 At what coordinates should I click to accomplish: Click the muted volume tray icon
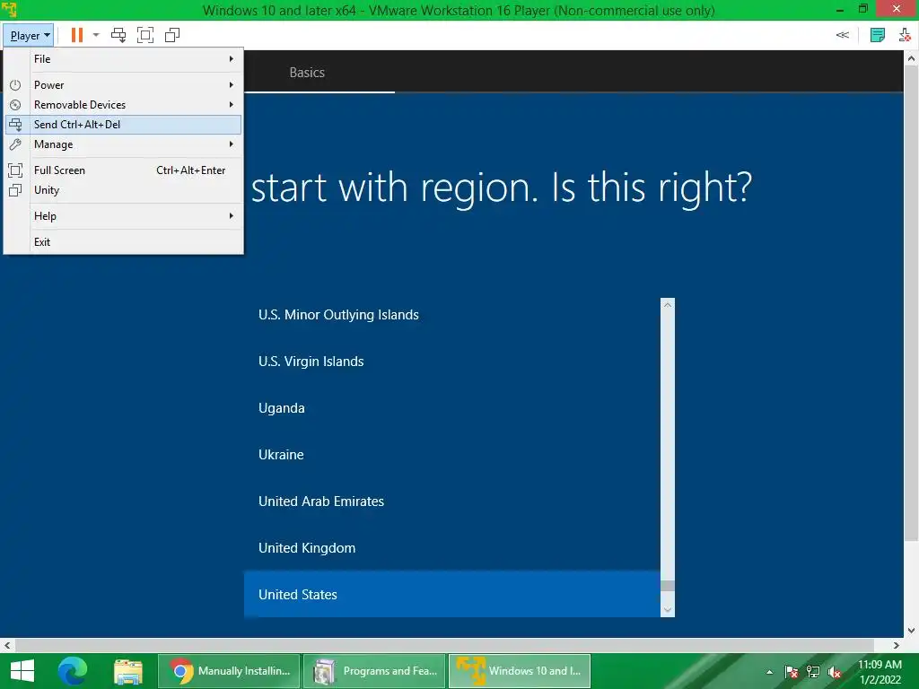tap(835, 672)
